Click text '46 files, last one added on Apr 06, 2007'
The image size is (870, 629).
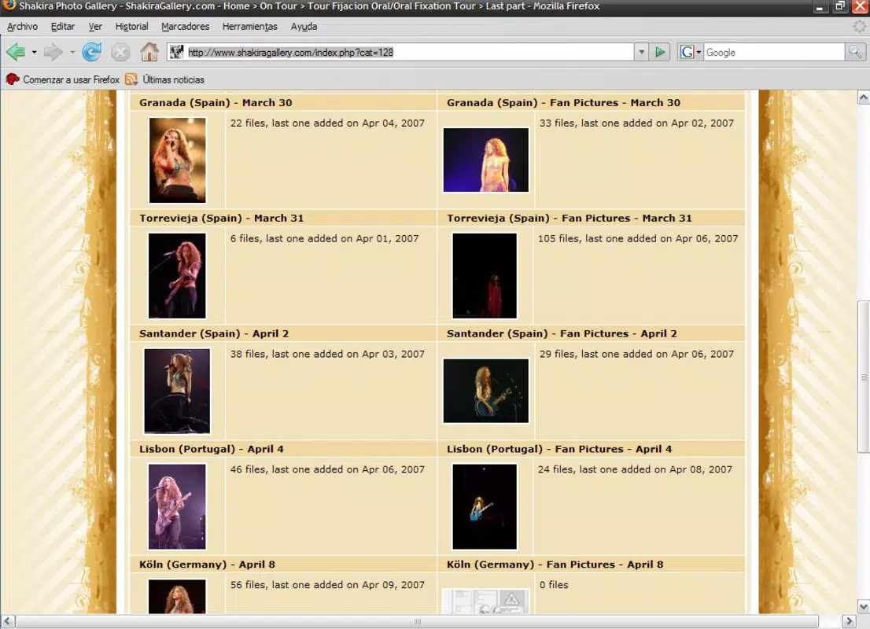click(x=327, y=469)
